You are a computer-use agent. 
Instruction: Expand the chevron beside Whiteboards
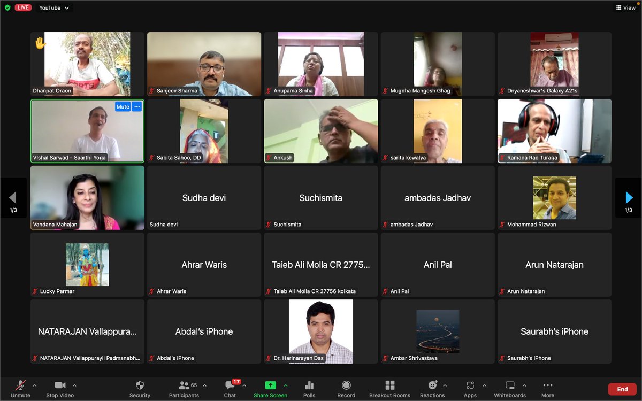[x=524, y=385]
